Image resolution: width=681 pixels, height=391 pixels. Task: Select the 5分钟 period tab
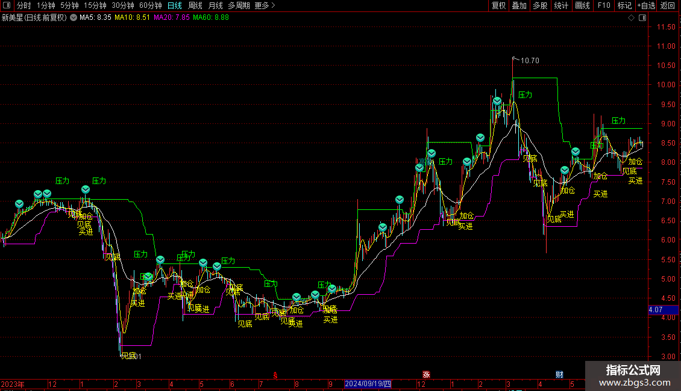click(x=69, y=5)
